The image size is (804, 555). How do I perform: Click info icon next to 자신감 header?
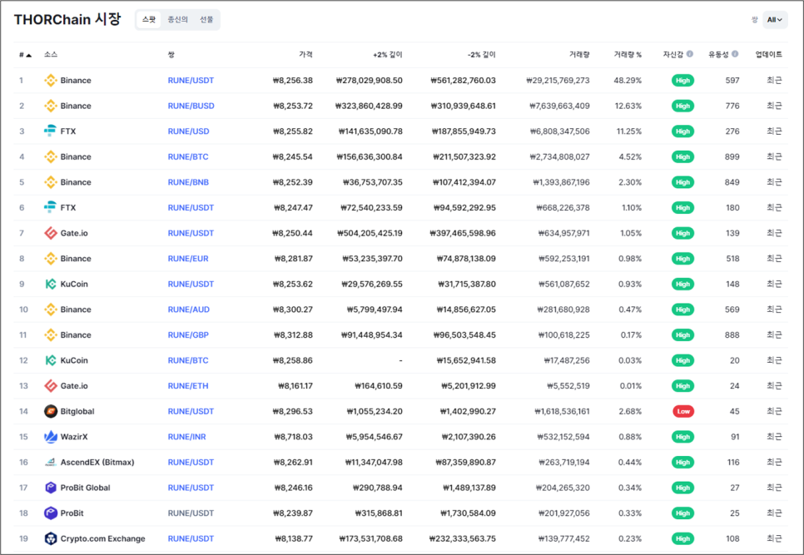point(690,54)
